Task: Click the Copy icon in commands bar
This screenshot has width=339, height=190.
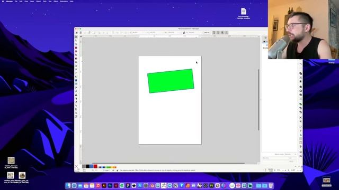Action: click(300, 73)
